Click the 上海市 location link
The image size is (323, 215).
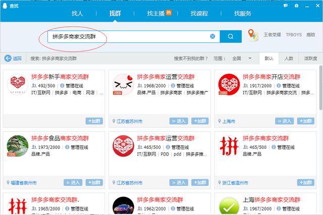pyautogui.click(x=229, y=121)
